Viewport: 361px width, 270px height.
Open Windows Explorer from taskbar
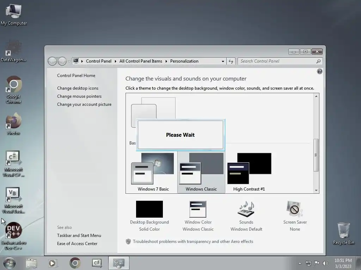(31, 263)
